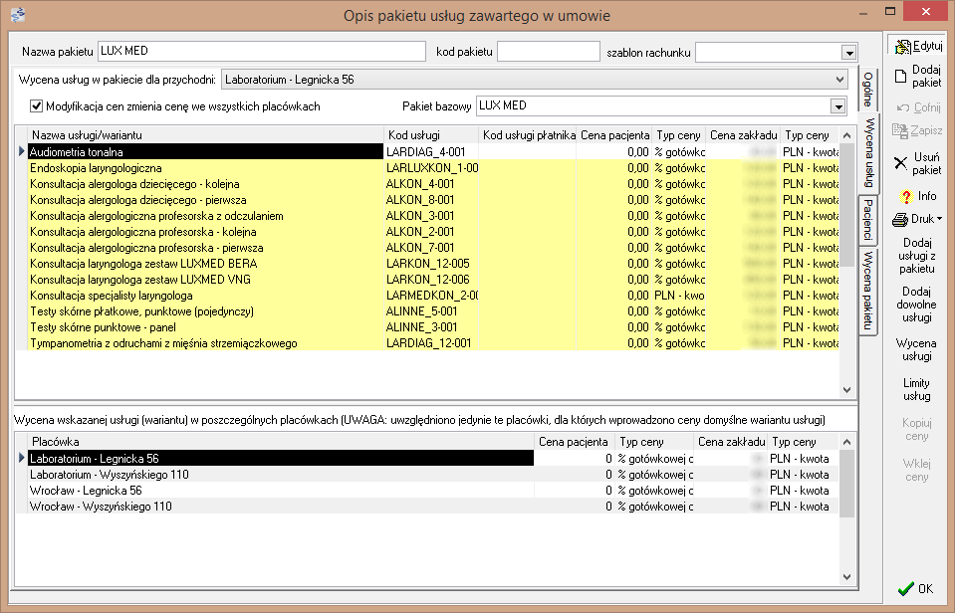
Task: Switch to the Wycena usług tab
Action: click(x=869, y=153)
